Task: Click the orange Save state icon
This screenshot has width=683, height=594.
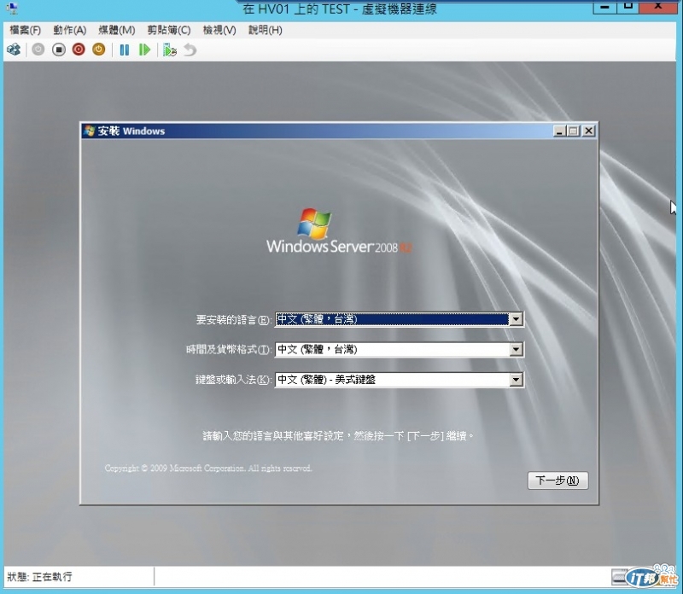Action: [99, 49]
